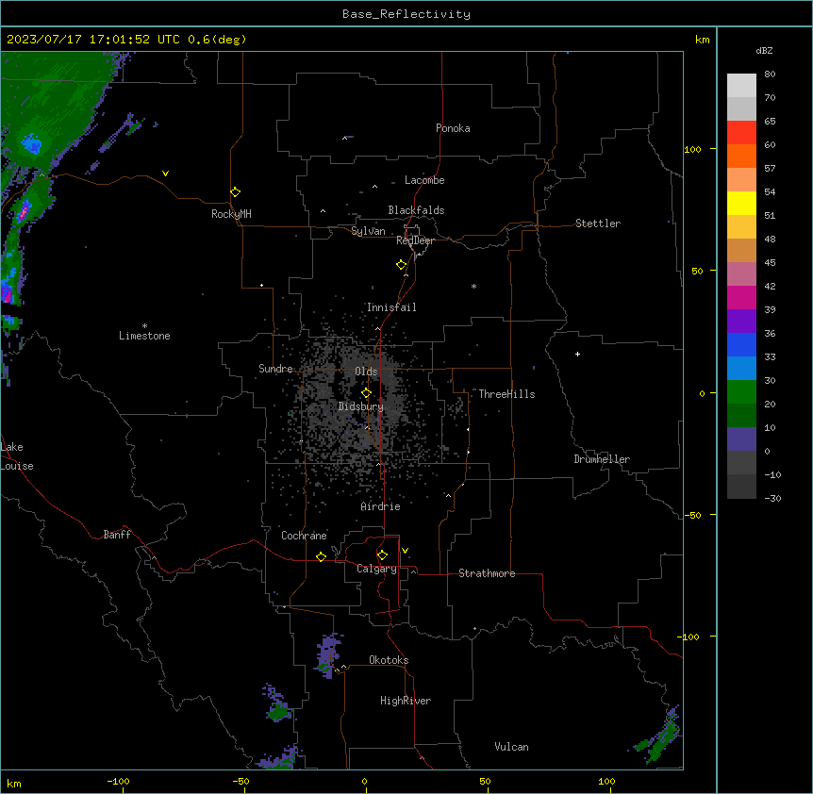This screenshot has height=794, width=813.
Task: Click the yellow radar marker near RockyMH
Action: [235, 191]
